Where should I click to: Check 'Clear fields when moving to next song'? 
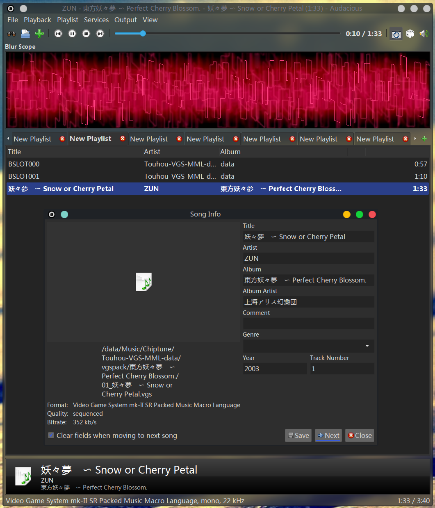click(x=51, y=435)
